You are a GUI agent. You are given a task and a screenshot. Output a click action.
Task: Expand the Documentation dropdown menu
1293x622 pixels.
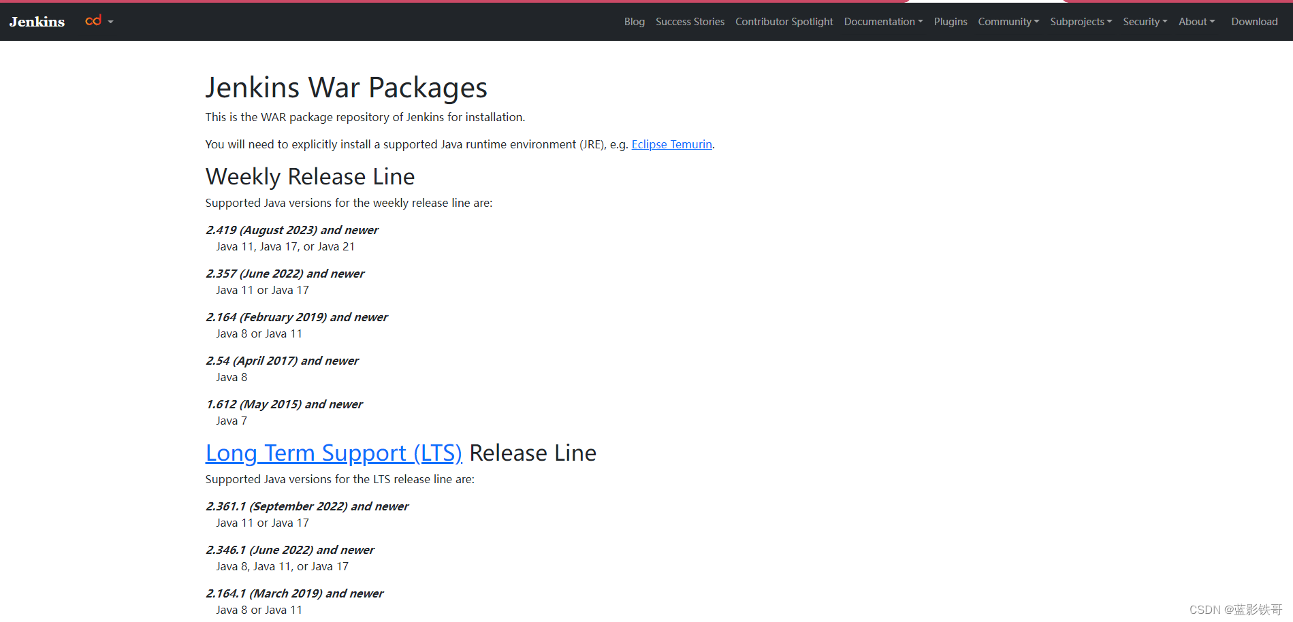pyautogui.click(x=883, y=22)
